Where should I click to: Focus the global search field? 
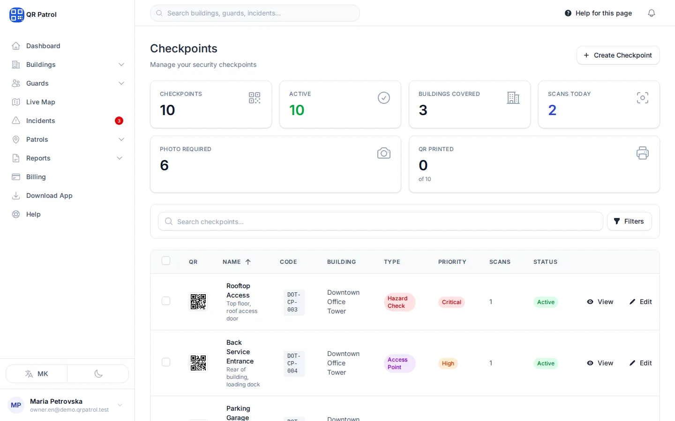pos(255,13)
